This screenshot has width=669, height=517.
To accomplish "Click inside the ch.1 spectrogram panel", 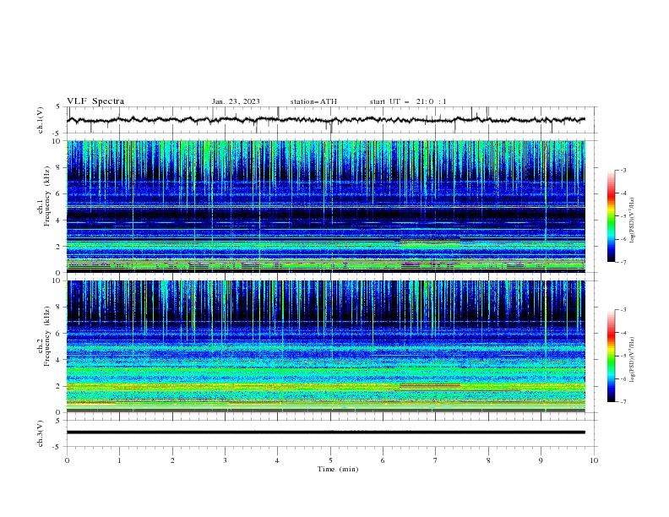I will coord(326,206).
